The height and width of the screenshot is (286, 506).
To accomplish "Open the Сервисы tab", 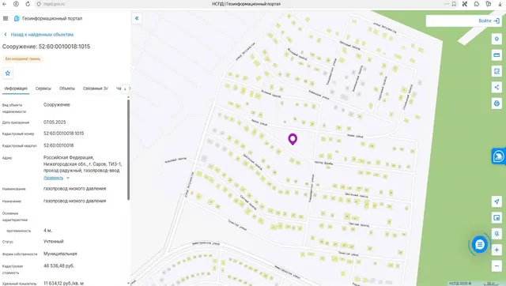I will (43, 88).
